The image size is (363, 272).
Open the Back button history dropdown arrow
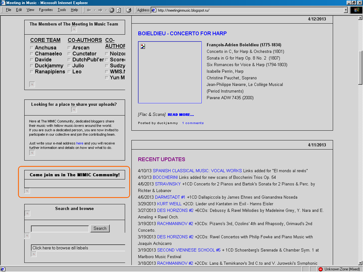click(x=95, y=10)
